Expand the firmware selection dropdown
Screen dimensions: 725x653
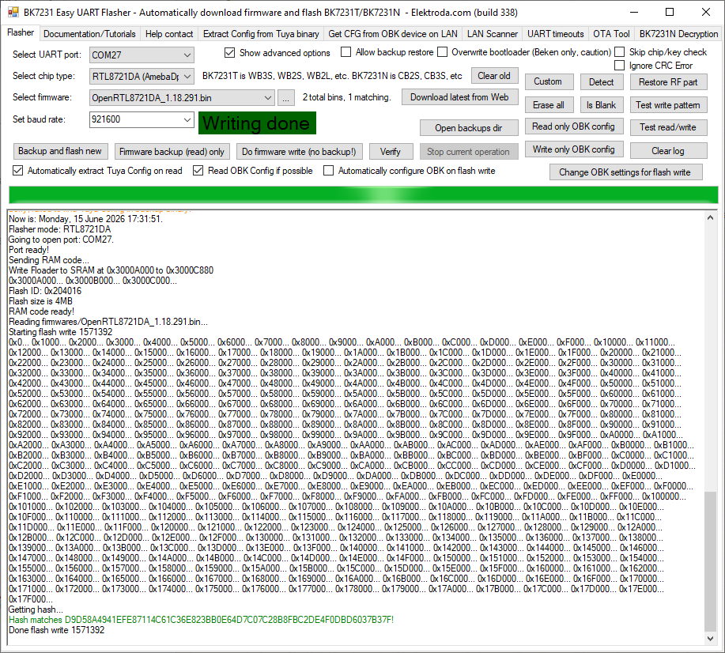(268, 98)
